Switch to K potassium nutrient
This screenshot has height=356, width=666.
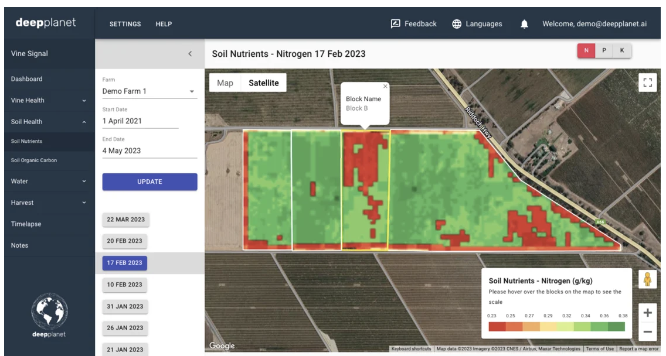pos(622,51)
